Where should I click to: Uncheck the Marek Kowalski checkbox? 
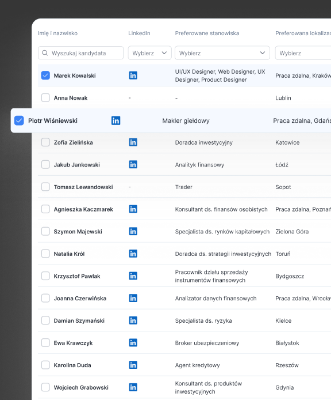45,76
